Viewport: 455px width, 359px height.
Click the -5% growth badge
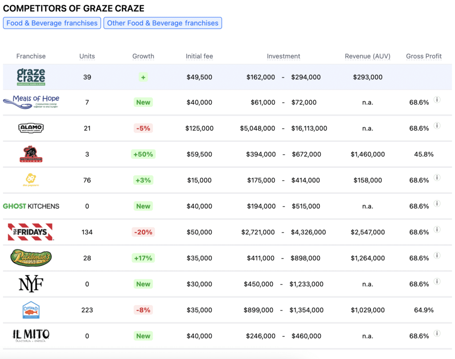[x=144, y=128]
